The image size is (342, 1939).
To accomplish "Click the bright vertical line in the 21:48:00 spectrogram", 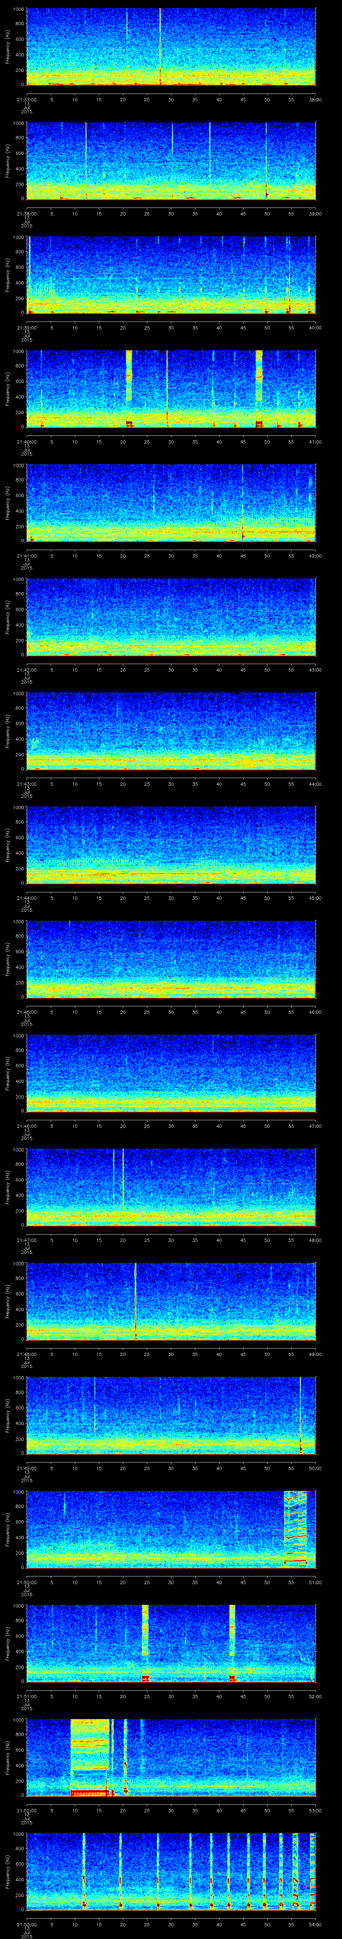I will 135,1301.
